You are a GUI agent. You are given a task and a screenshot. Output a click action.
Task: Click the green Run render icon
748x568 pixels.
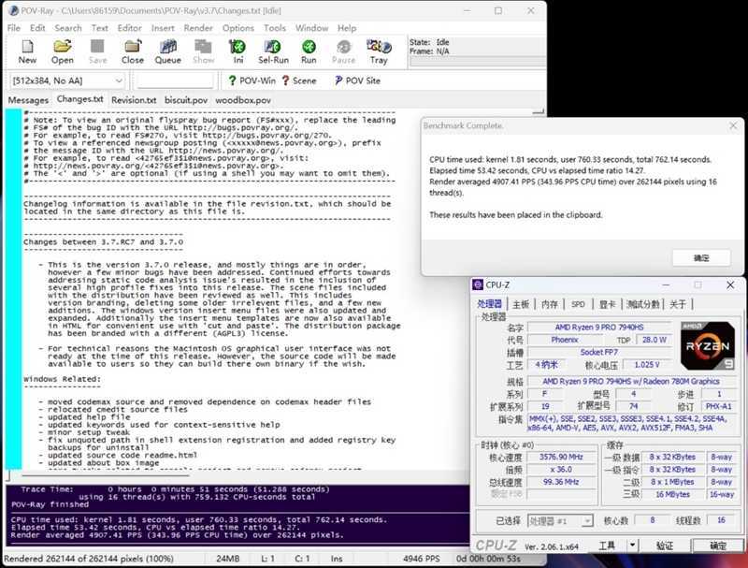coord(309,51)
